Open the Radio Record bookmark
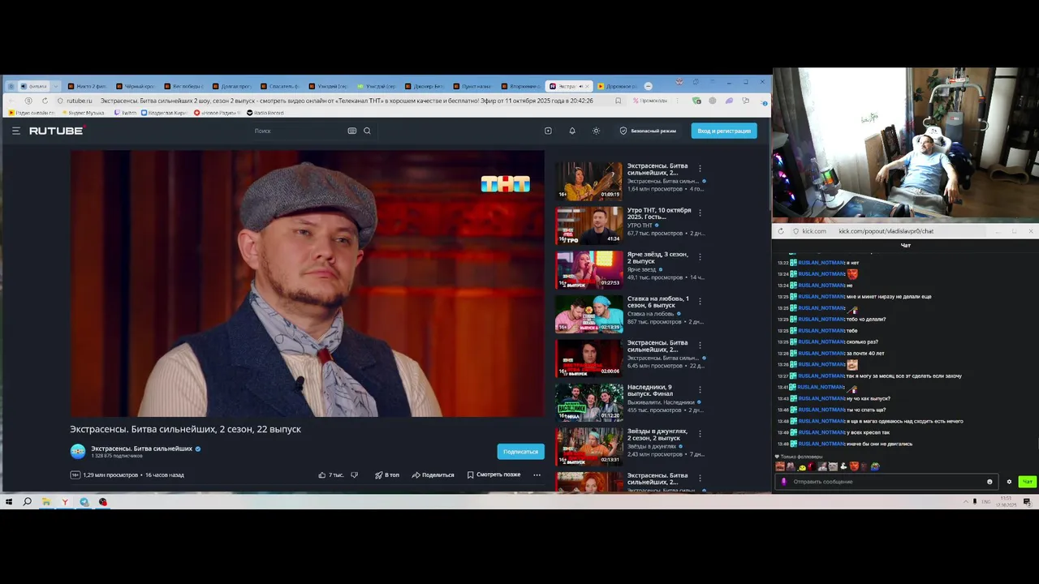The width and height of the screenshot is (1039, 584). coord(265,113)
